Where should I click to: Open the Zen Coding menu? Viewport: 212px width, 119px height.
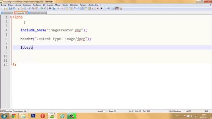click(93, 5)
